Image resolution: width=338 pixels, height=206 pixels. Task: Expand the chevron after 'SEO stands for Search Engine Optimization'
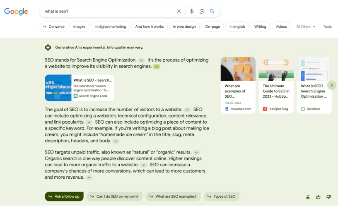click(141, 60)
